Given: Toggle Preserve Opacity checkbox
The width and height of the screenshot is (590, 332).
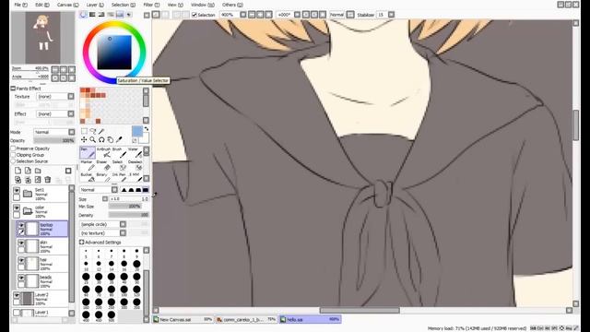Looking at the screenshot, I should pyautogui.click(x=13, y=148).
